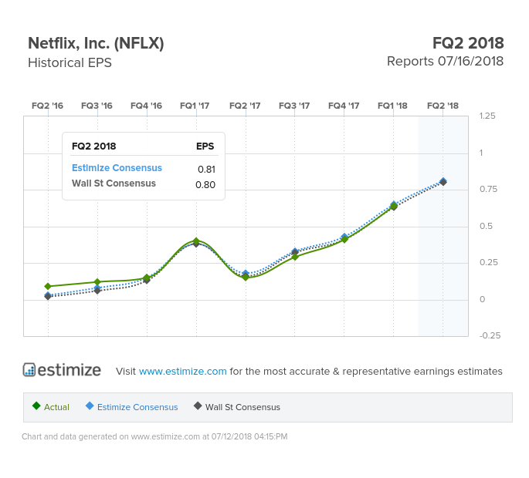Click the Wall St Consensus tooltip label
Viewport: 529px width, 478px height.
pyautogui.click(x=114, y=183)
